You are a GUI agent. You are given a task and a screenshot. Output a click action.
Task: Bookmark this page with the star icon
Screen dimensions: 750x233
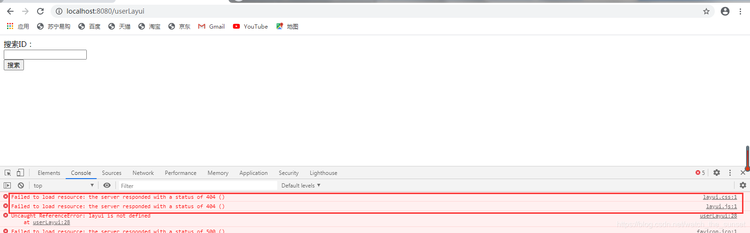tap(706, 11)
